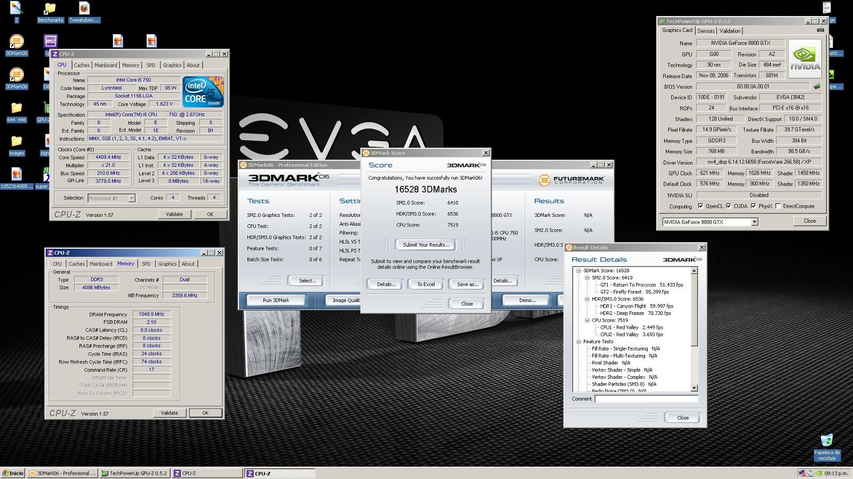Image resolution: width=853 pixels, height=479 pixels.
Task: Select HDR2 - Deep Freeze row
Action: [x=635, y=313]
